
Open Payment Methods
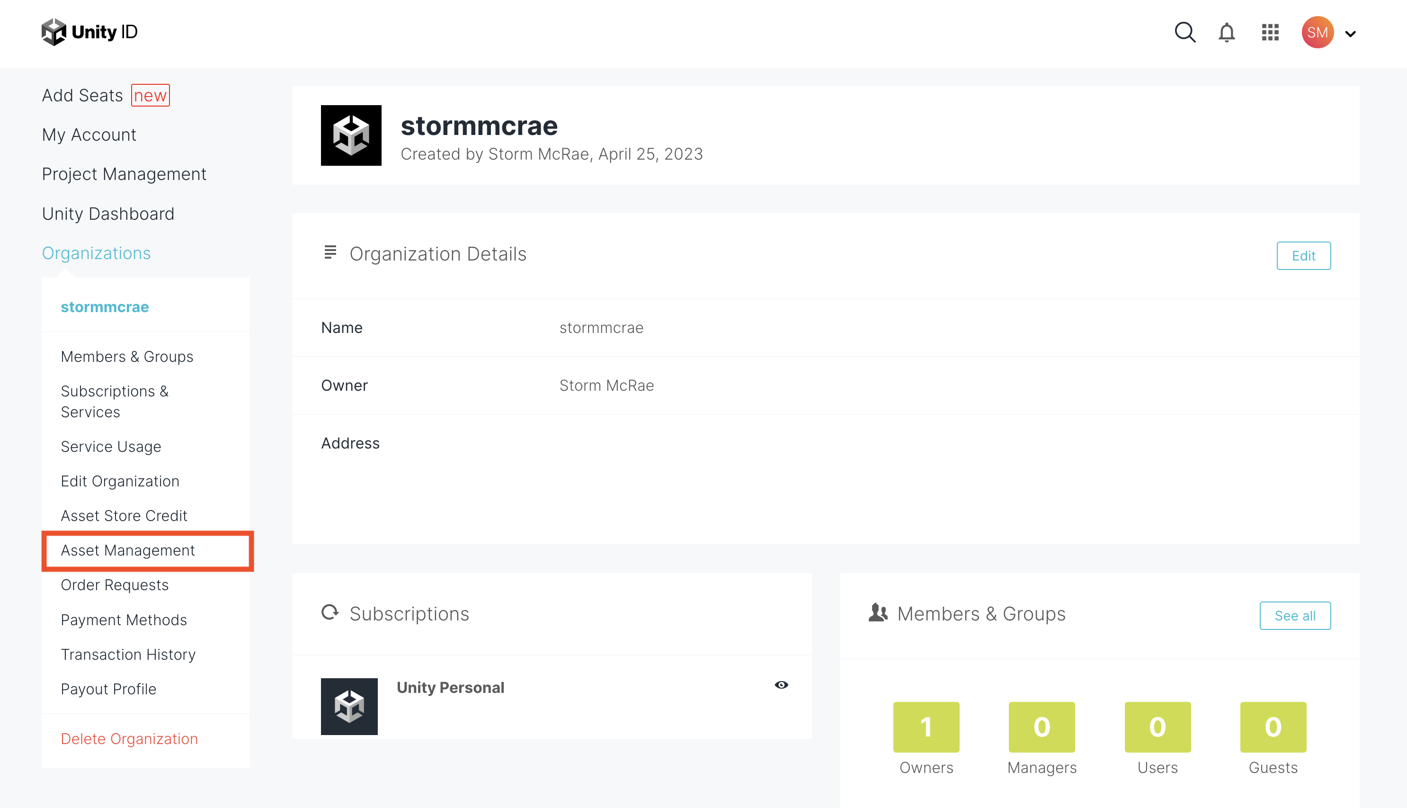tap(124, 620)
